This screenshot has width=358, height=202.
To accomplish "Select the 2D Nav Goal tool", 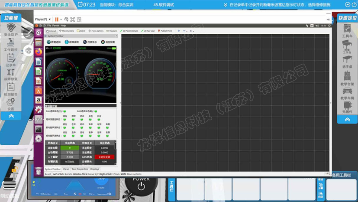I will [x=148, y=31].
